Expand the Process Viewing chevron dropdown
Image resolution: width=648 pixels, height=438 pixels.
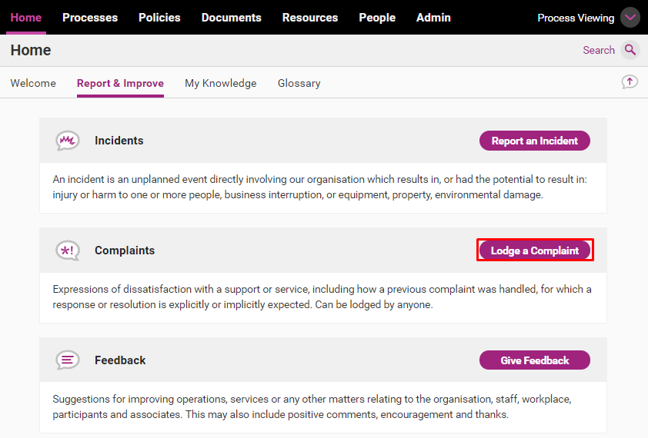click(x=630, y=18)
